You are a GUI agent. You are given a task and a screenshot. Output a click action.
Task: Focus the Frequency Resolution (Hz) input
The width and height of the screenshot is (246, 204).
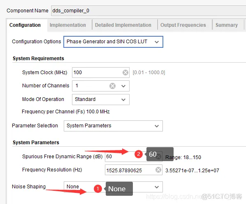click(x=134, y=170)
